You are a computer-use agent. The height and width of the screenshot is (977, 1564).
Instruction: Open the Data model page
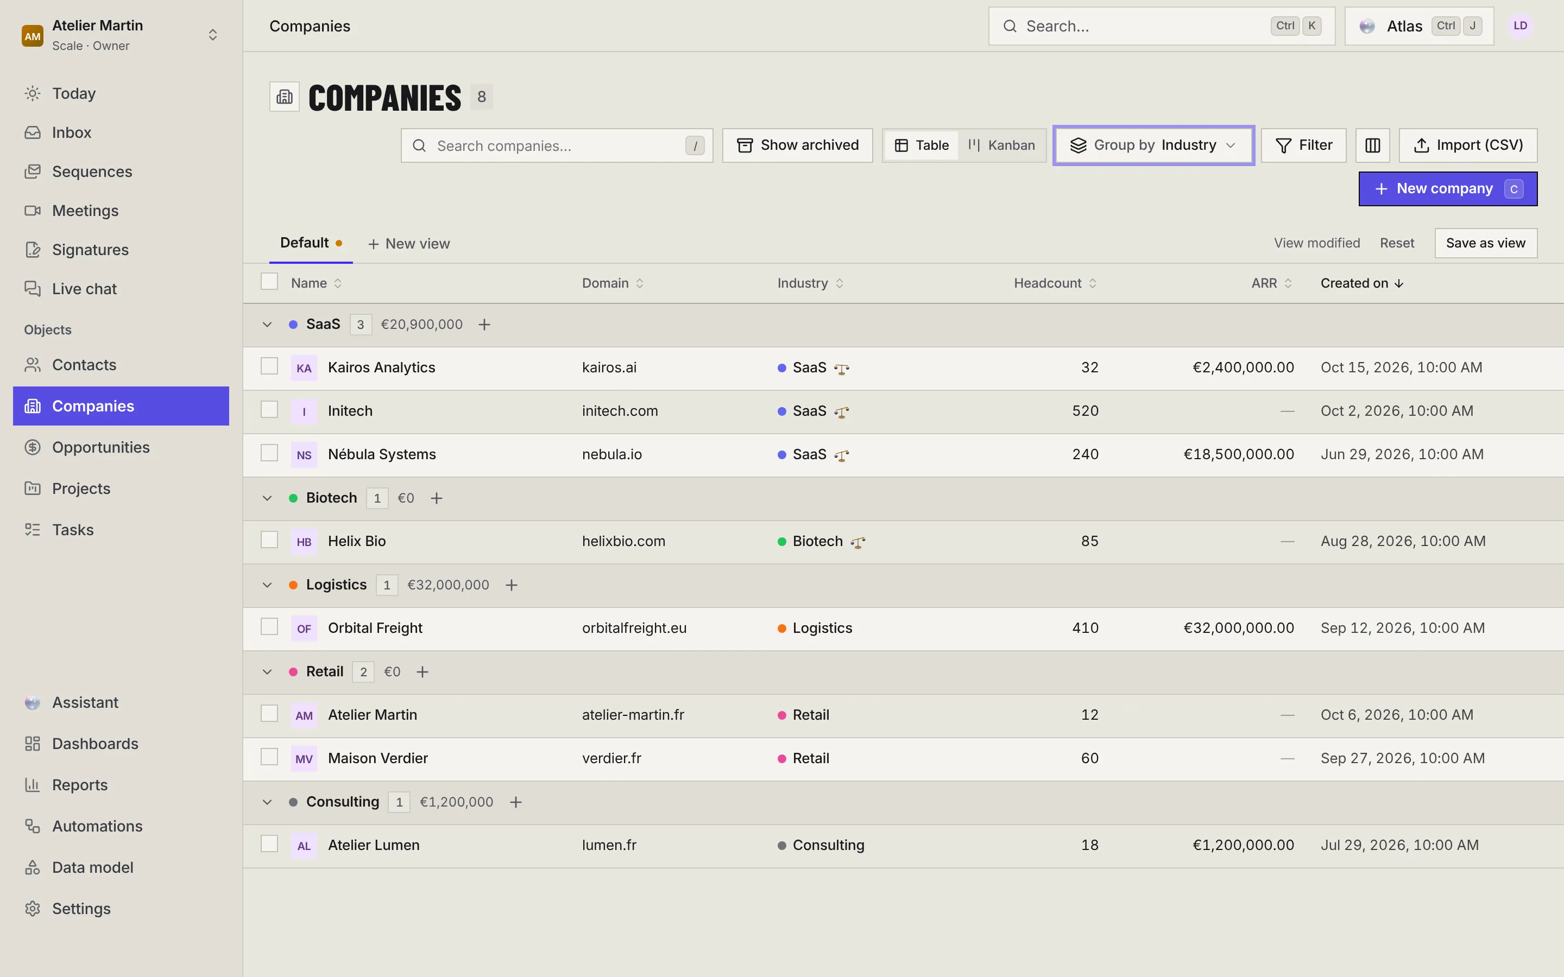[x=121, y=867]
